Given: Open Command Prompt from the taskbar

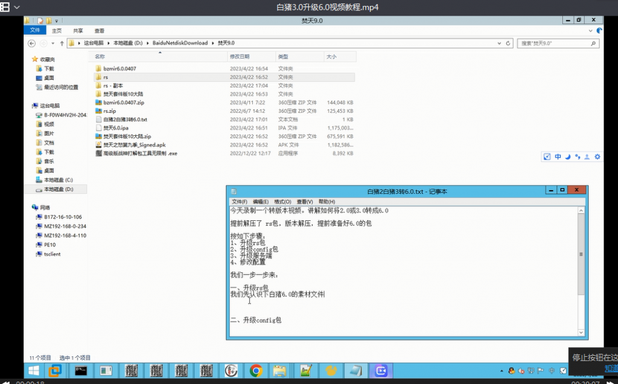Looking at the screenshot, I should point(81,371).
